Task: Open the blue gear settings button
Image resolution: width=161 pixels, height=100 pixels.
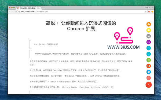Action: tap(148, 72)
